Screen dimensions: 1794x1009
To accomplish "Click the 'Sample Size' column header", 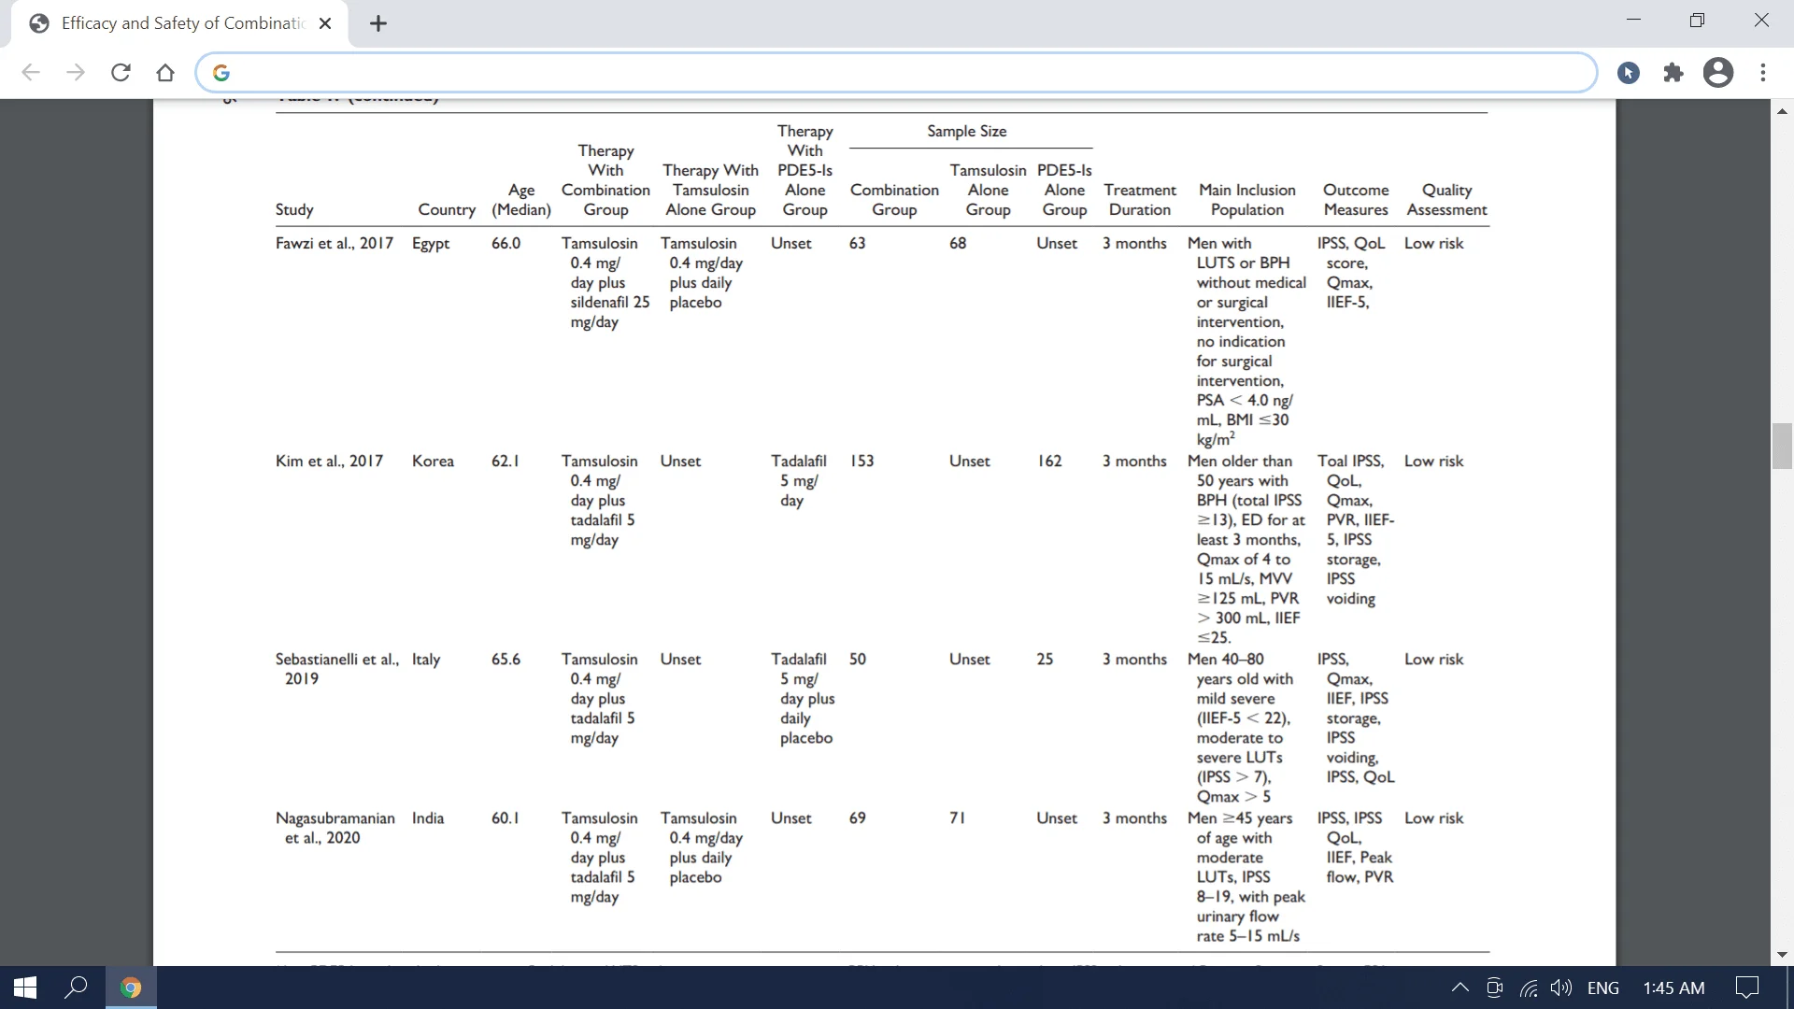I will click(967, 132).
